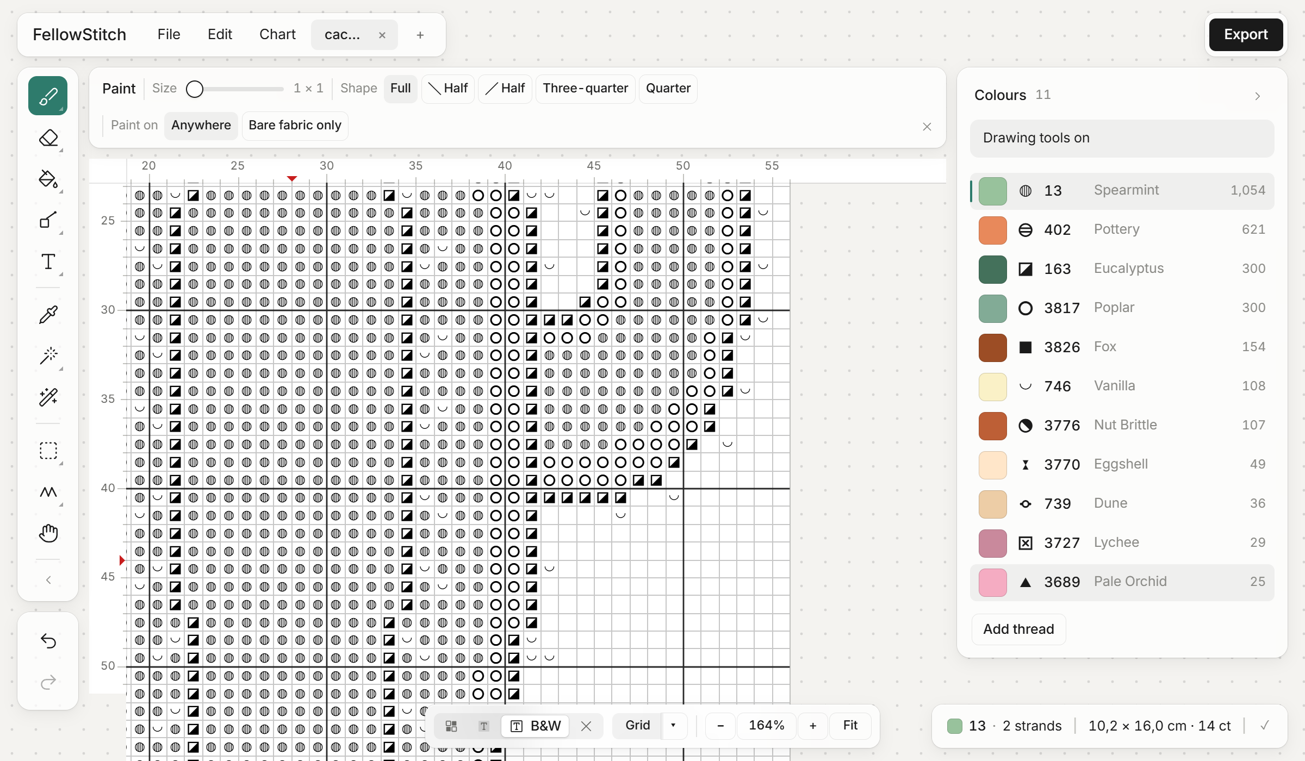1305x761 pixels.
Task: Select the rectangular Marquee selection tool
Action: pos(48,451)
